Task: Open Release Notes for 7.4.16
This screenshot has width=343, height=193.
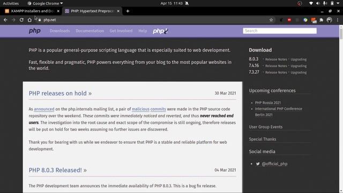Action: (276, 66)
